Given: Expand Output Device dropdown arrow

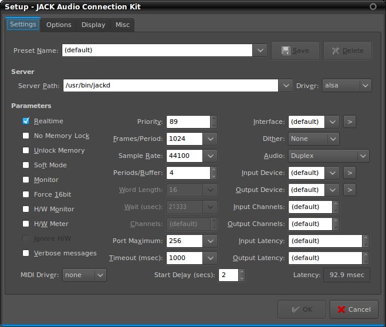Looking at the screenshot, I should coord(333,190).
